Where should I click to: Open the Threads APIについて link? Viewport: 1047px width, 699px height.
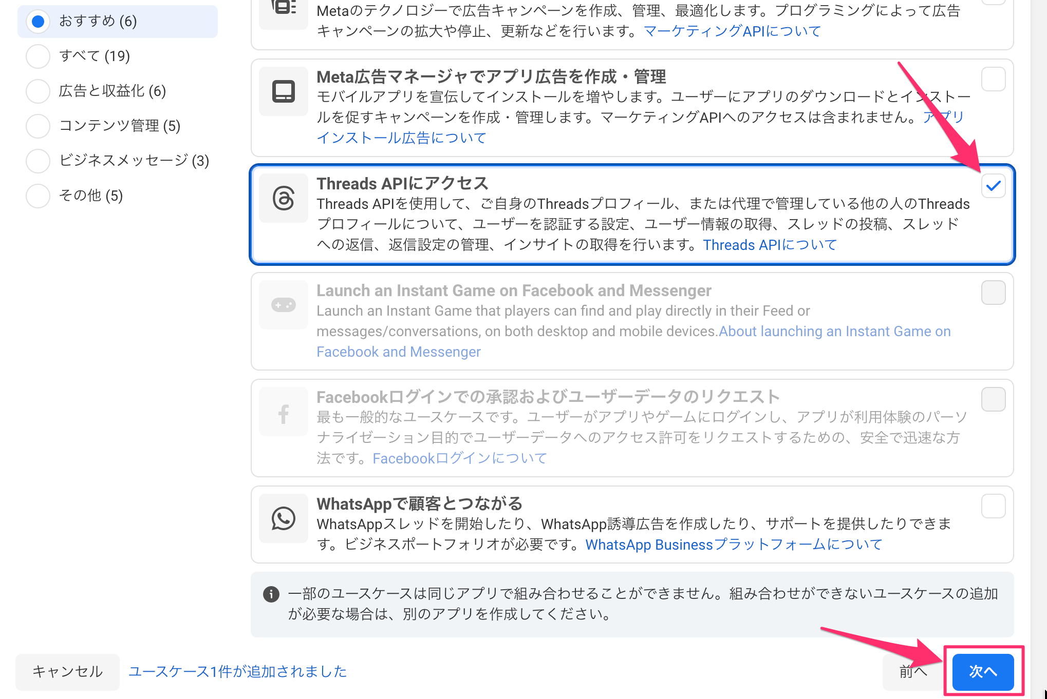click(x=770, y=245)
